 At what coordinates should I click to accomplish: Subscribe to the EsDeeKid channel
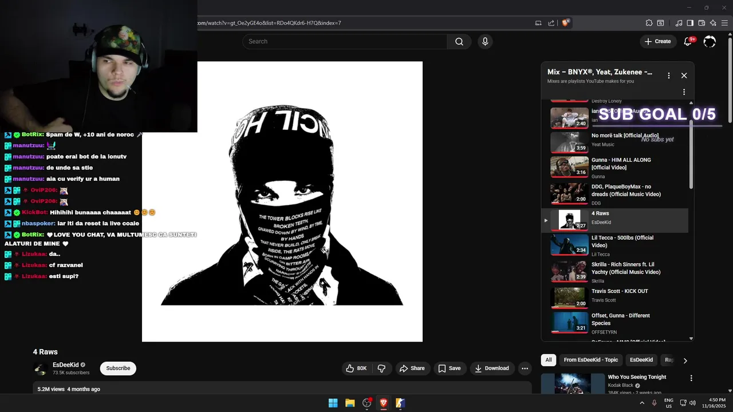(118, 369)
